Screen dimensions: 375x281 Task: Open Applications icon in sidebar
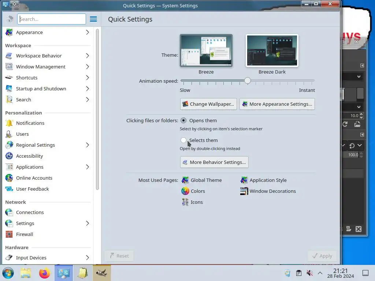[9, 167]
